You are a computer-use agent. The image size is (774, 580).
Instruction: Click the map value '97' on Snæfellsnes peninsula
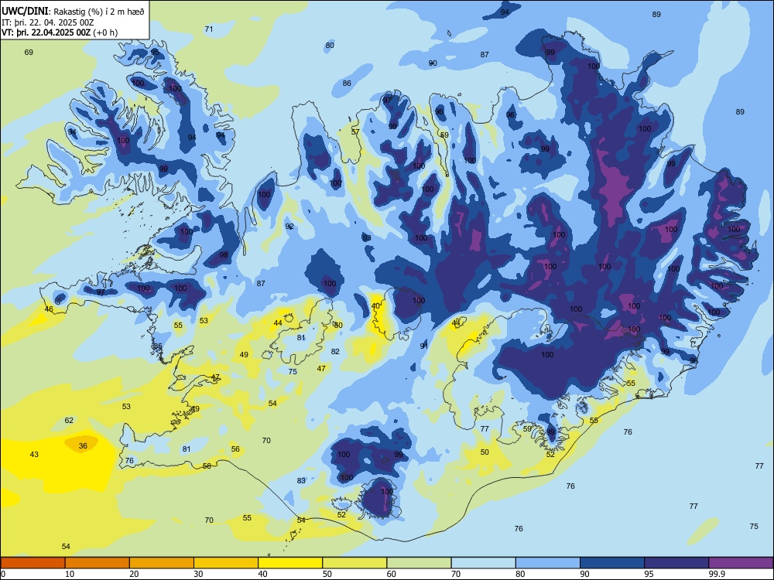pyautogui.click(x=101, y=292)
